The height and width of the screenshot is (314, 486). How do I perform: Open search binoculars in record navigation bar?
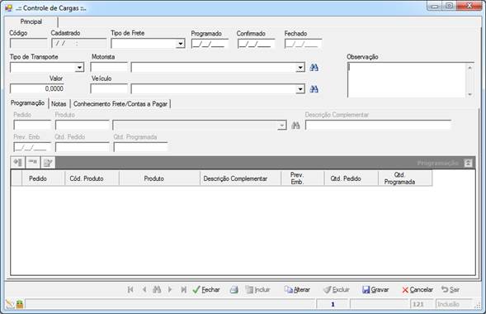point(157,289)
